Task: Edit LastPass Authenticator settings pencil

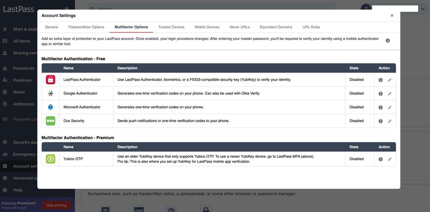Action: click(x=390, y=80)
